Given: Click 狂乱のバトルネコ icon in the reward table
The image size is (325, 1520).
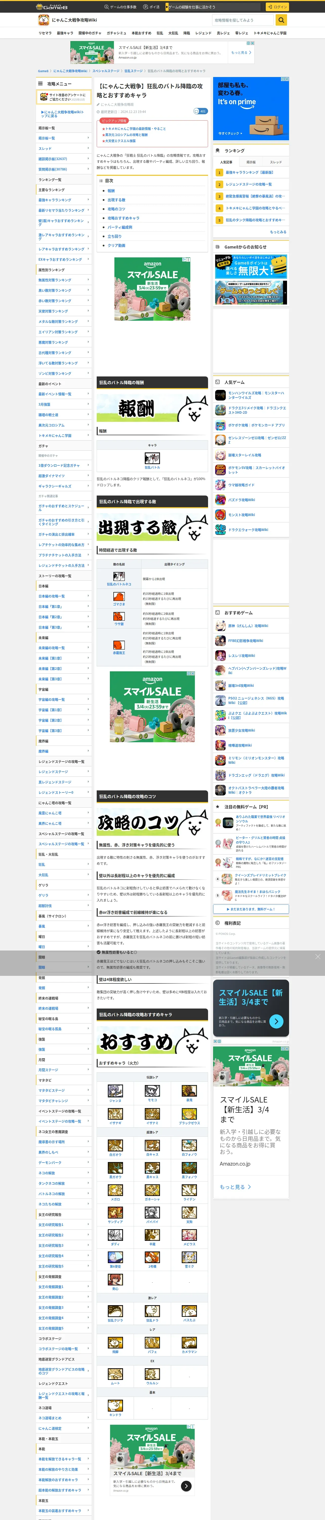Looking at the screenshot, I should [152, 459].
